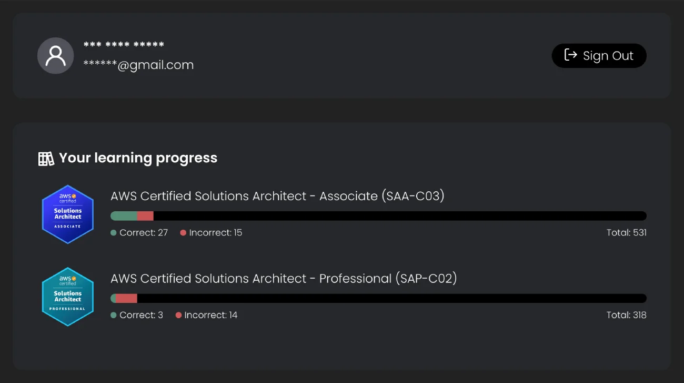Click the red incorrect segment of SAP-C02 progress bar
This screenshot has width=684, height=383.
coord(126,299)
